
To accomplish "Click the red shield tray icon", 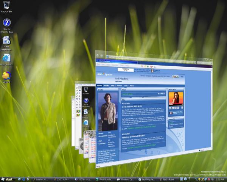I will click(209, 179).
